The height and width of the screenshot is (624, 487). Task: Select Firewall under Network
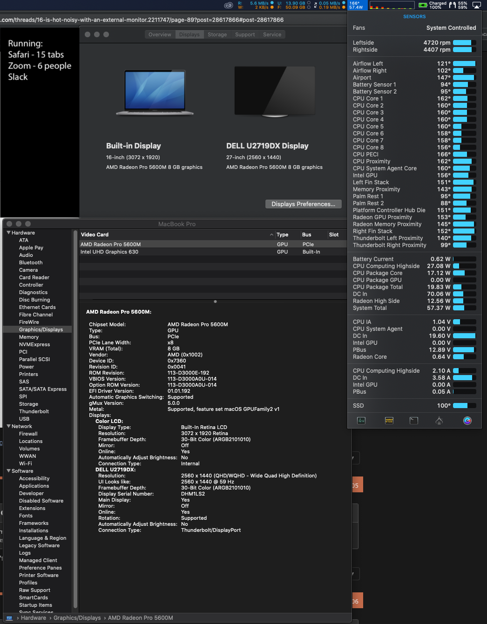tap(28, 434)
